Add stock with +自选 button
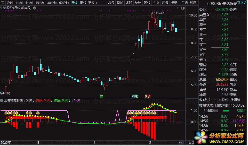Screen dimensions: 248x146 click(183, 3)
